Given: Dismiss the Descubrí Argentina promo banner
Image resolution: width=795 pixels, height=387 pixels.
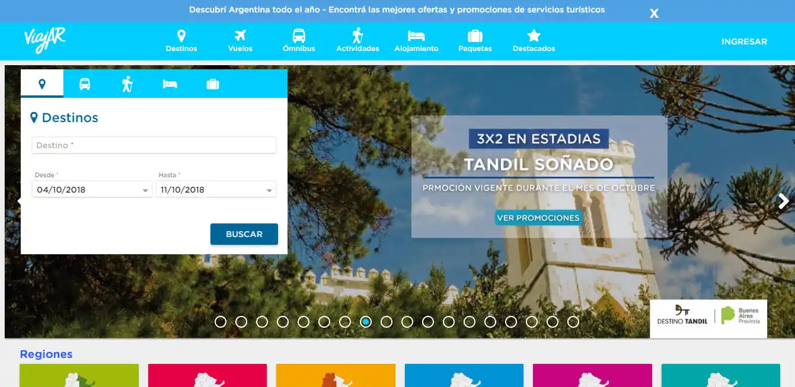Looking at the screenshot, I should click(653, 12).
